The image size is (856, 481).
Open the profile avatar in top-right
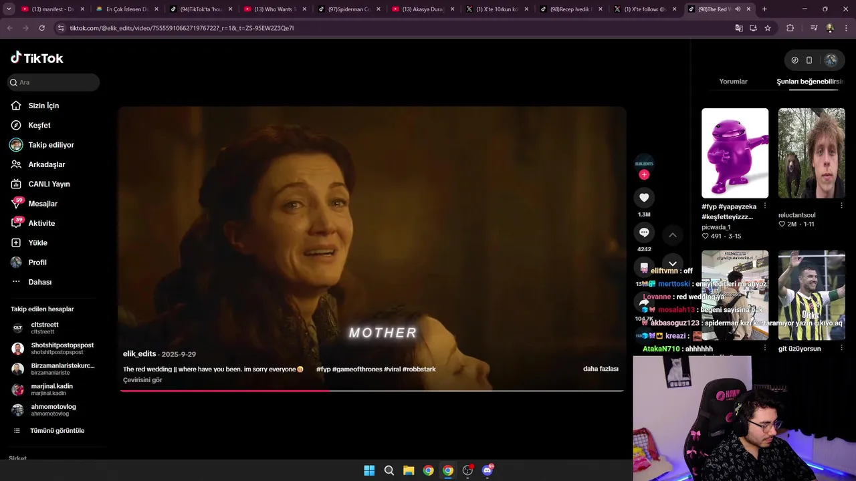[x=831, y=60]
